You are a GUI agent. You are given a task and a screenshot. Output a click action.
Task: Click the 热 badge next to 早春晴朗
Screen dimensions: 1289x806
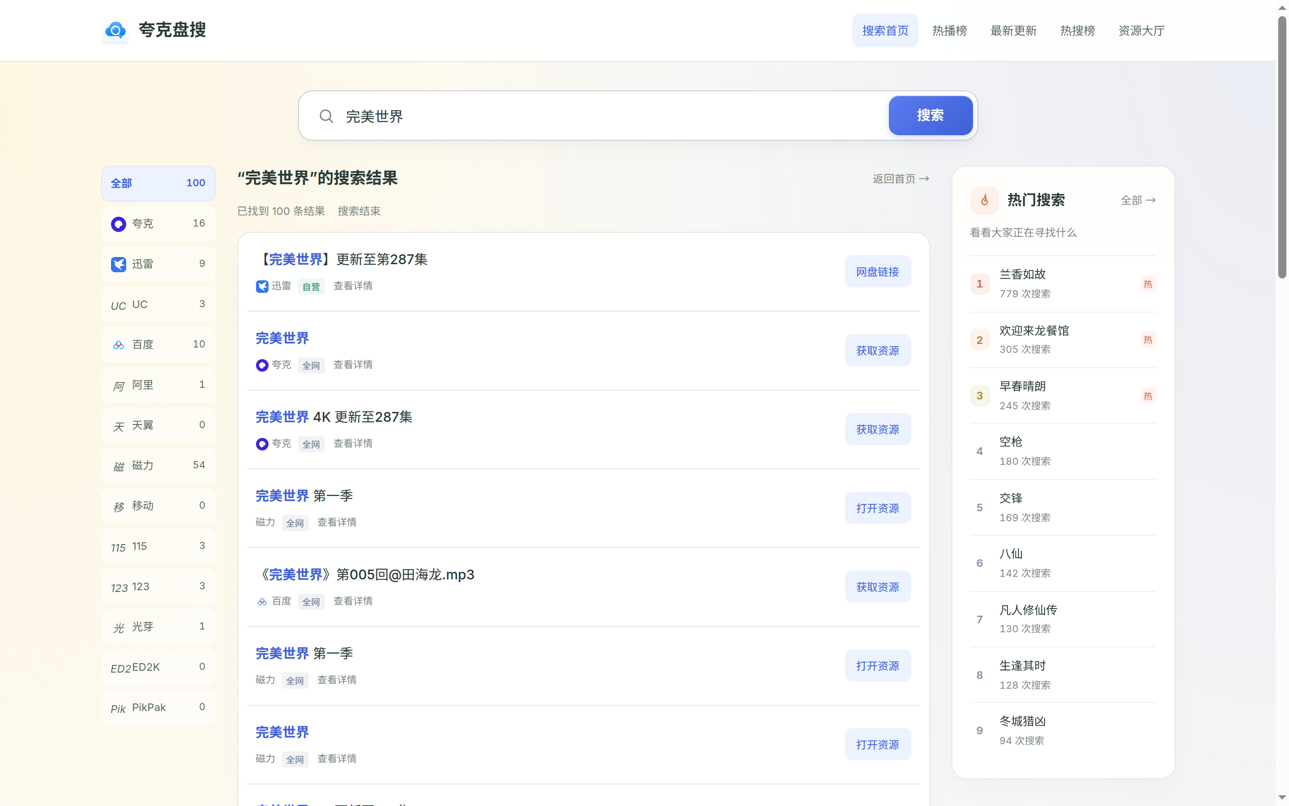(1148, 396)
